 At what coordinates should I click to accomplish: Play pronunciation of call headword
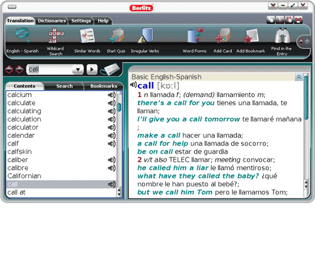tap(133, 85)
